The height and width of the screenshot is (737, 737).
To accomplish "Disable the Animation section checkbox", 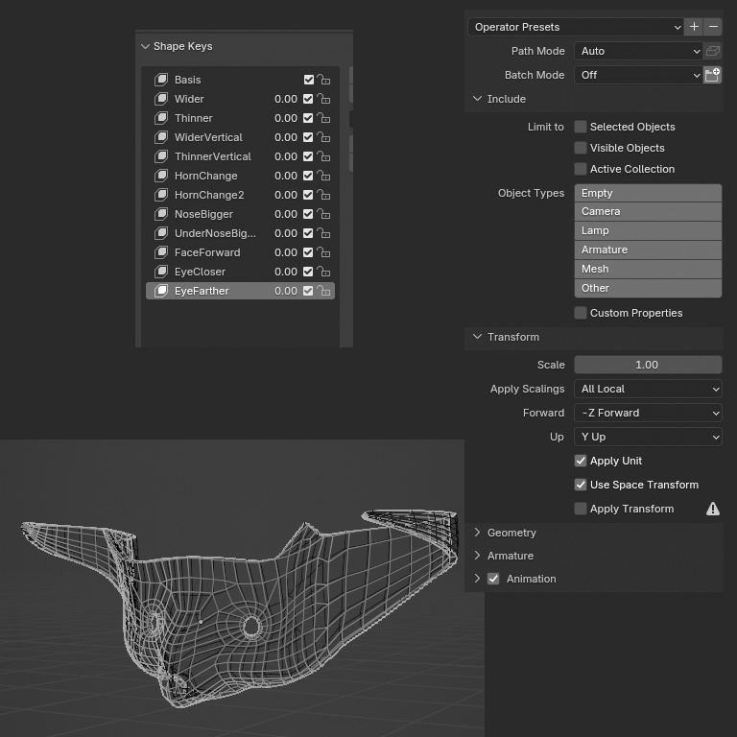I will [493, 579].
